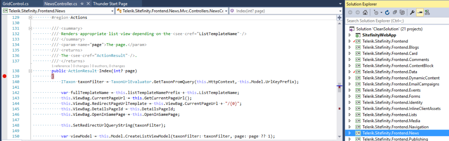Click the '0 changes' CodeLens link
449x141 pixels.
[81, 66]
